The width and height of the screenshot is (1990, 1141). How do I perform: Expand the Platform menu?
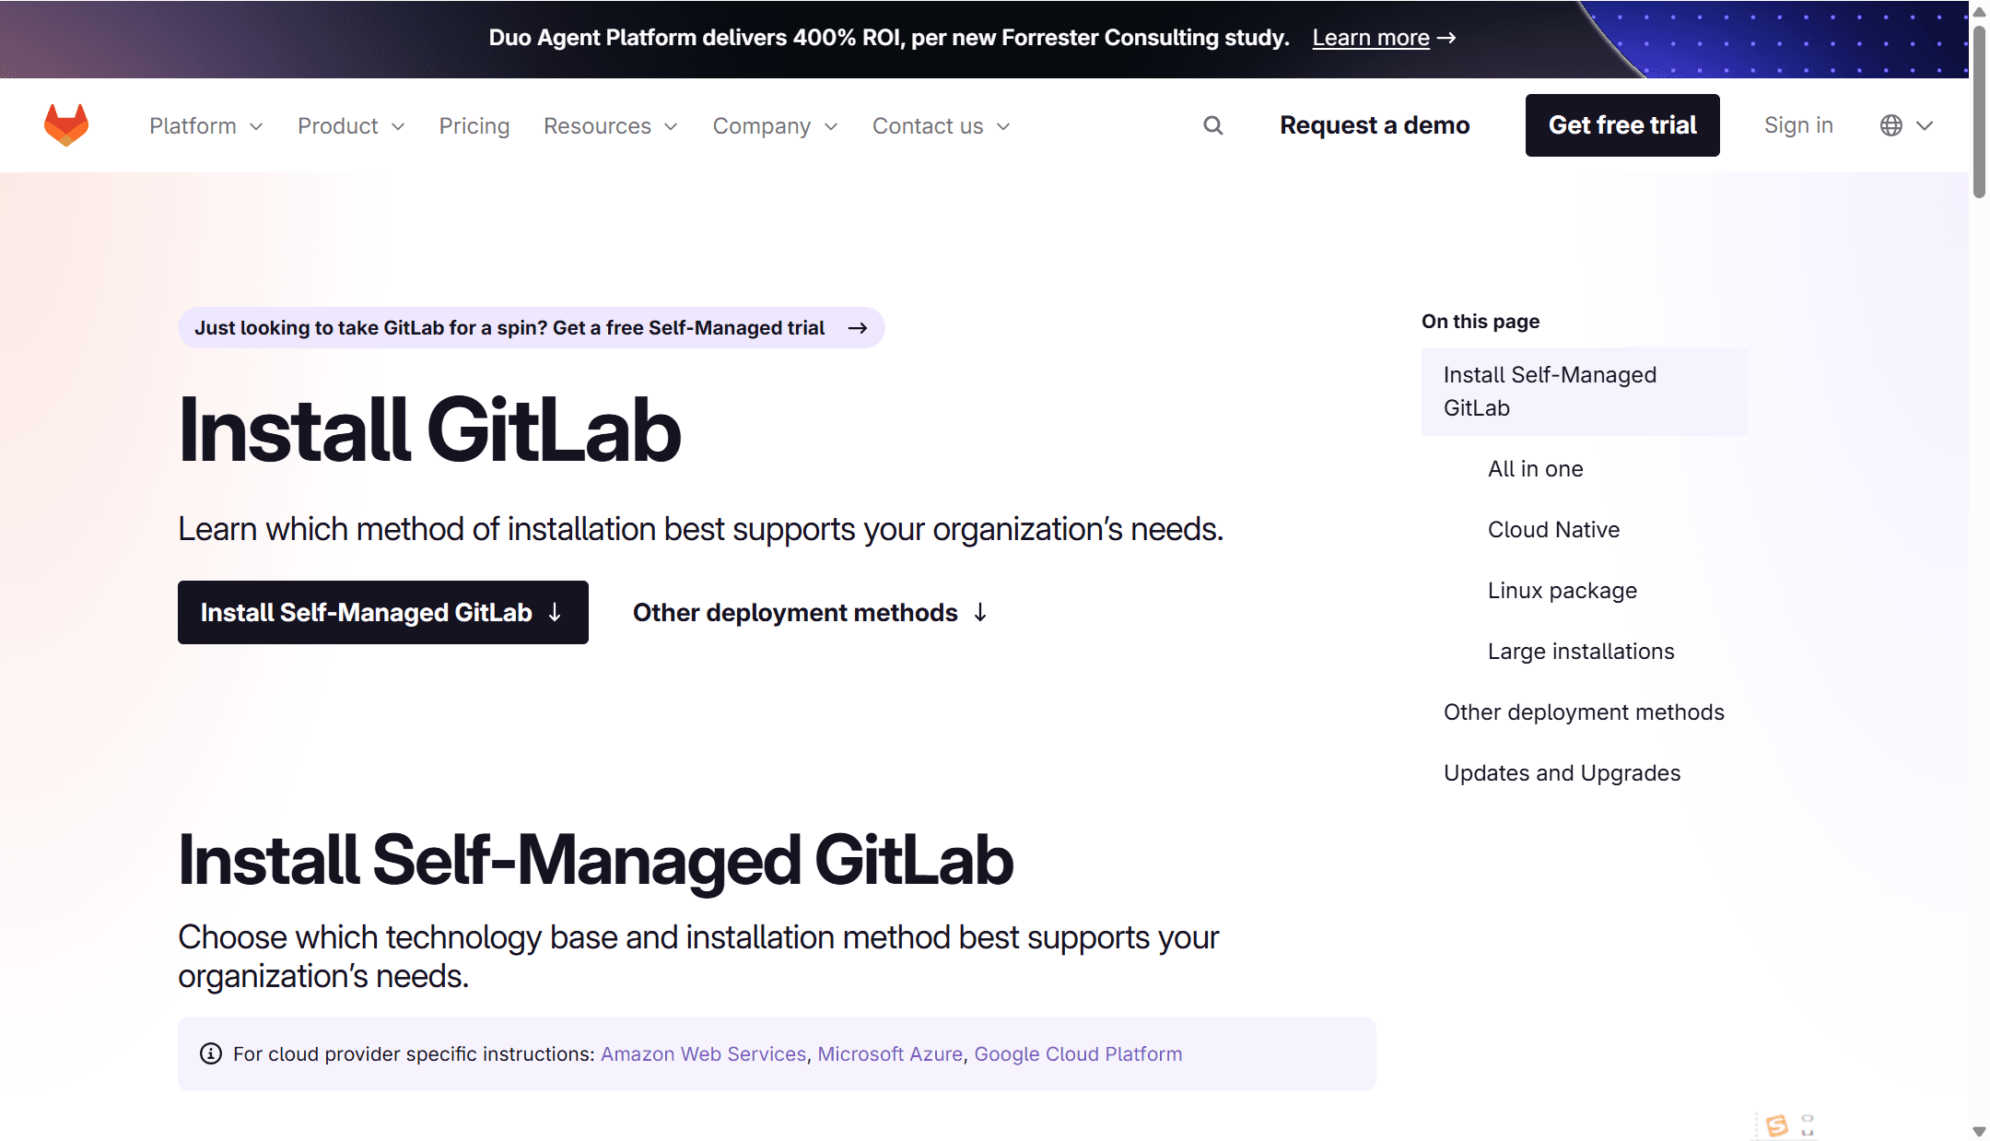tap(206, 125)
